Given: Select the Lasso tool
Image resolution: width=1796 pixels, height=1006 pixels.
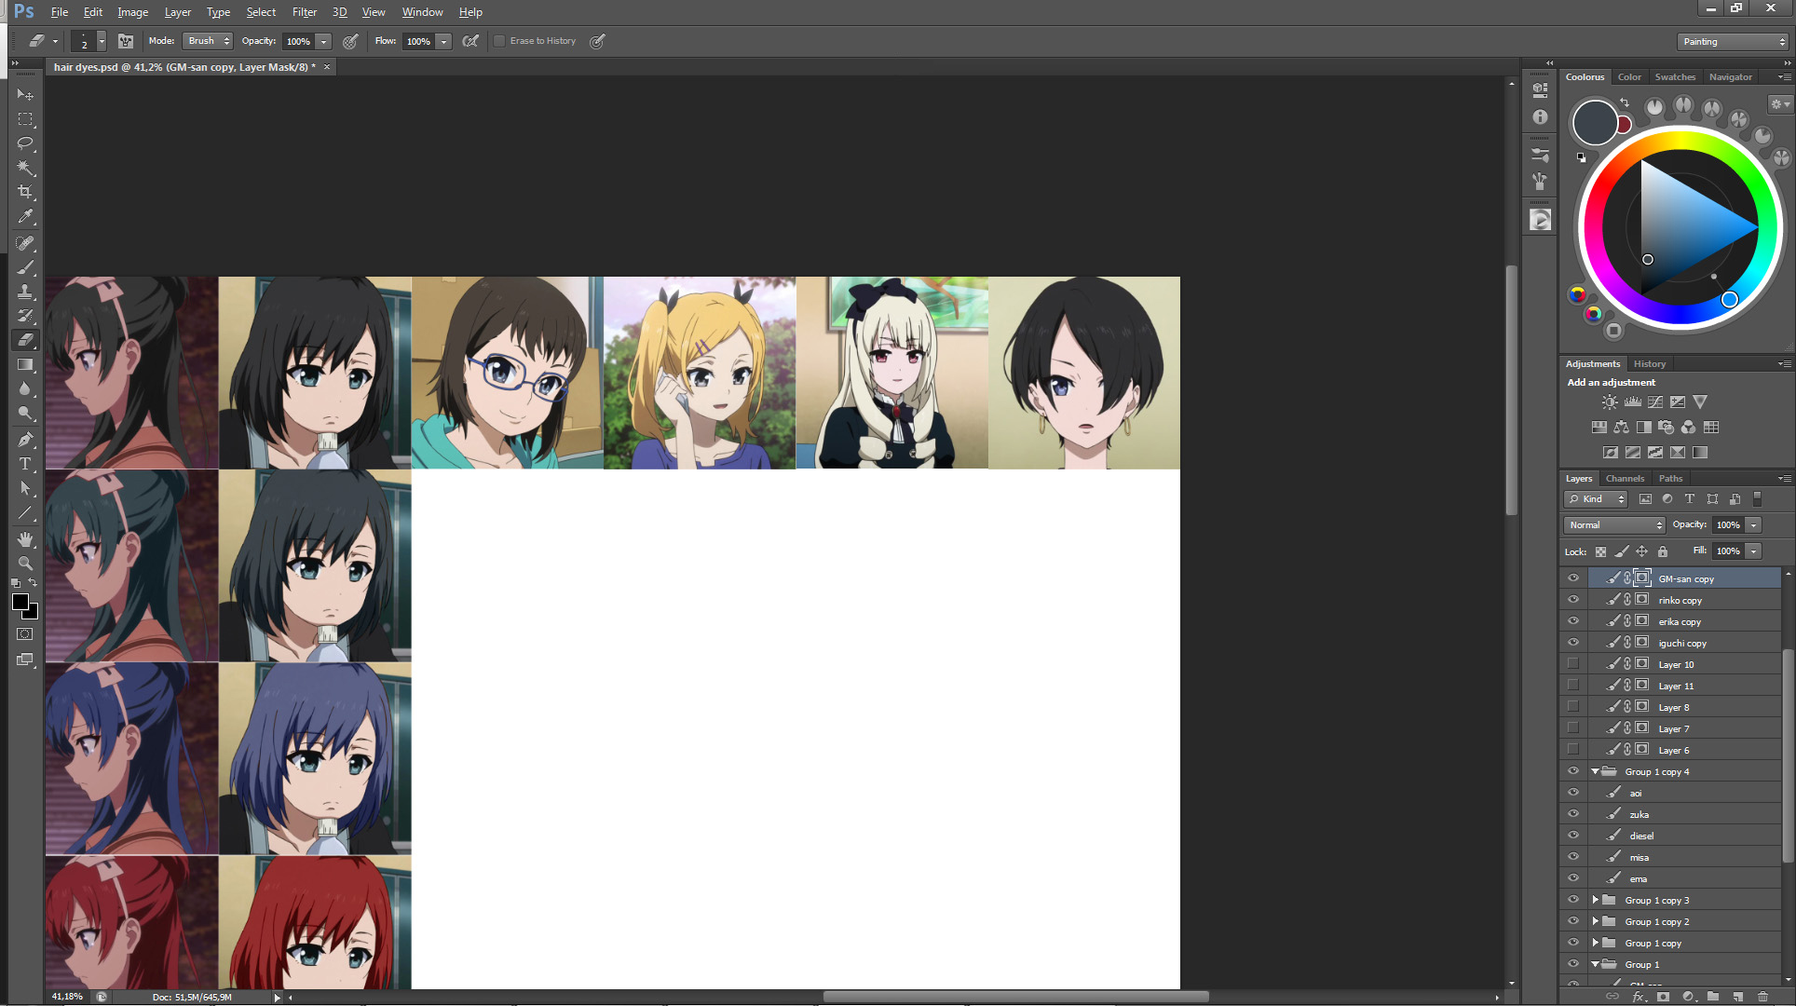Looking at the screenshot, I should pyautogui.click(x=25, y=143).
